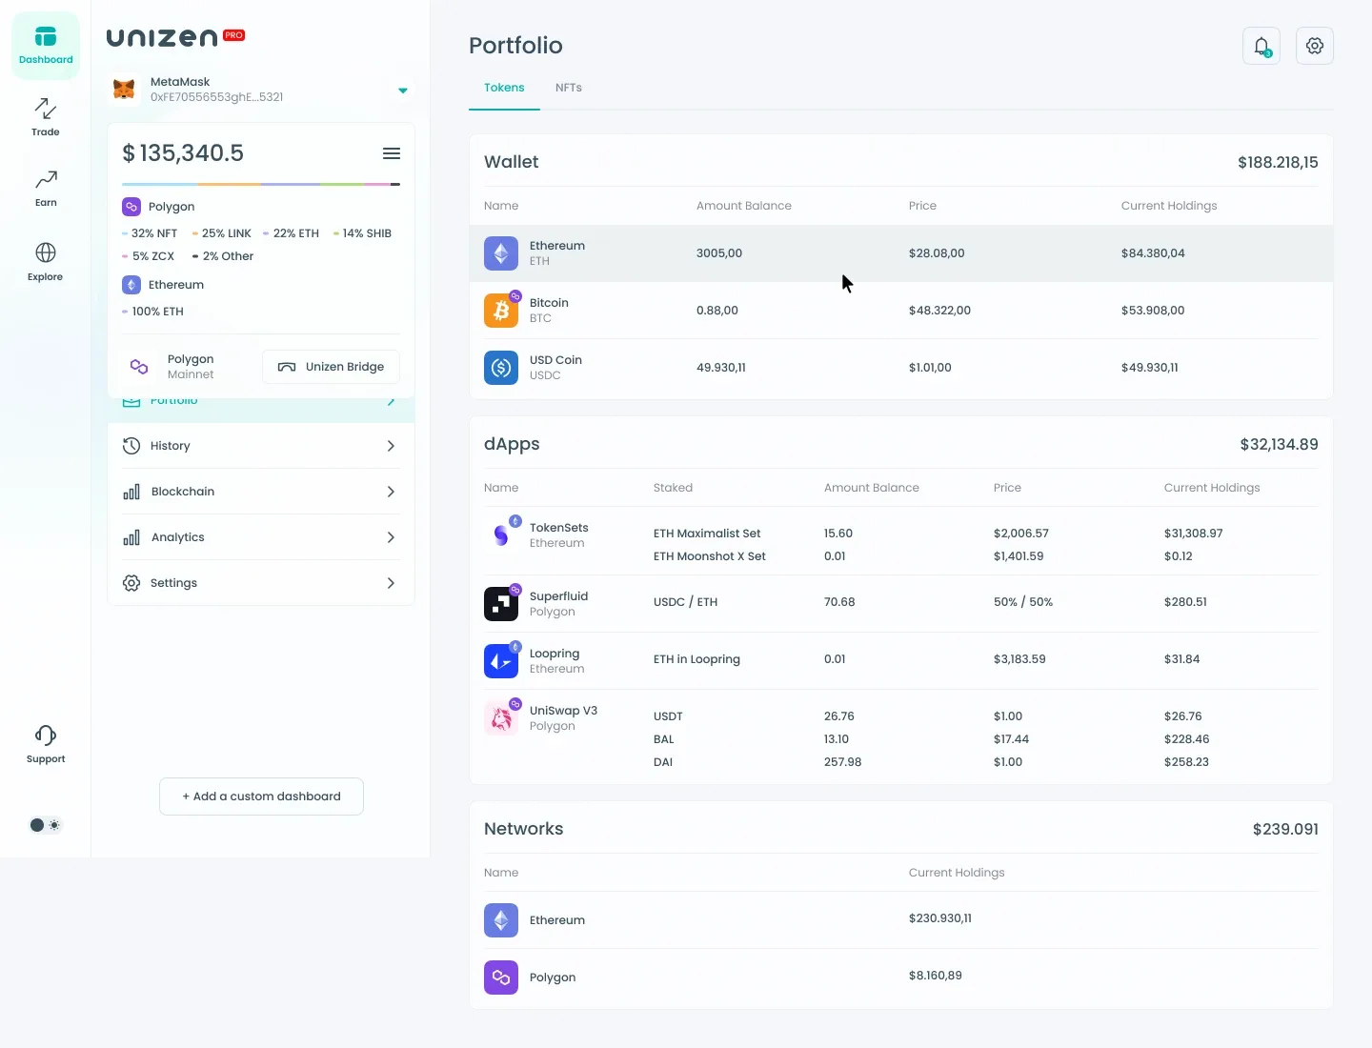
Task: Click the TokenSets dApp icon
Action: coord(501,535)
